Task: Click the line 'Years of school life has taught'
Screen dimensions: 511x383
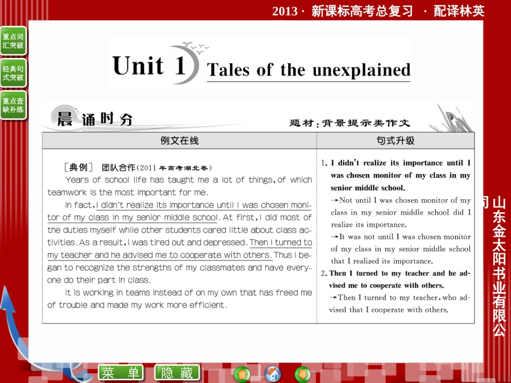Action: (188, 180)
